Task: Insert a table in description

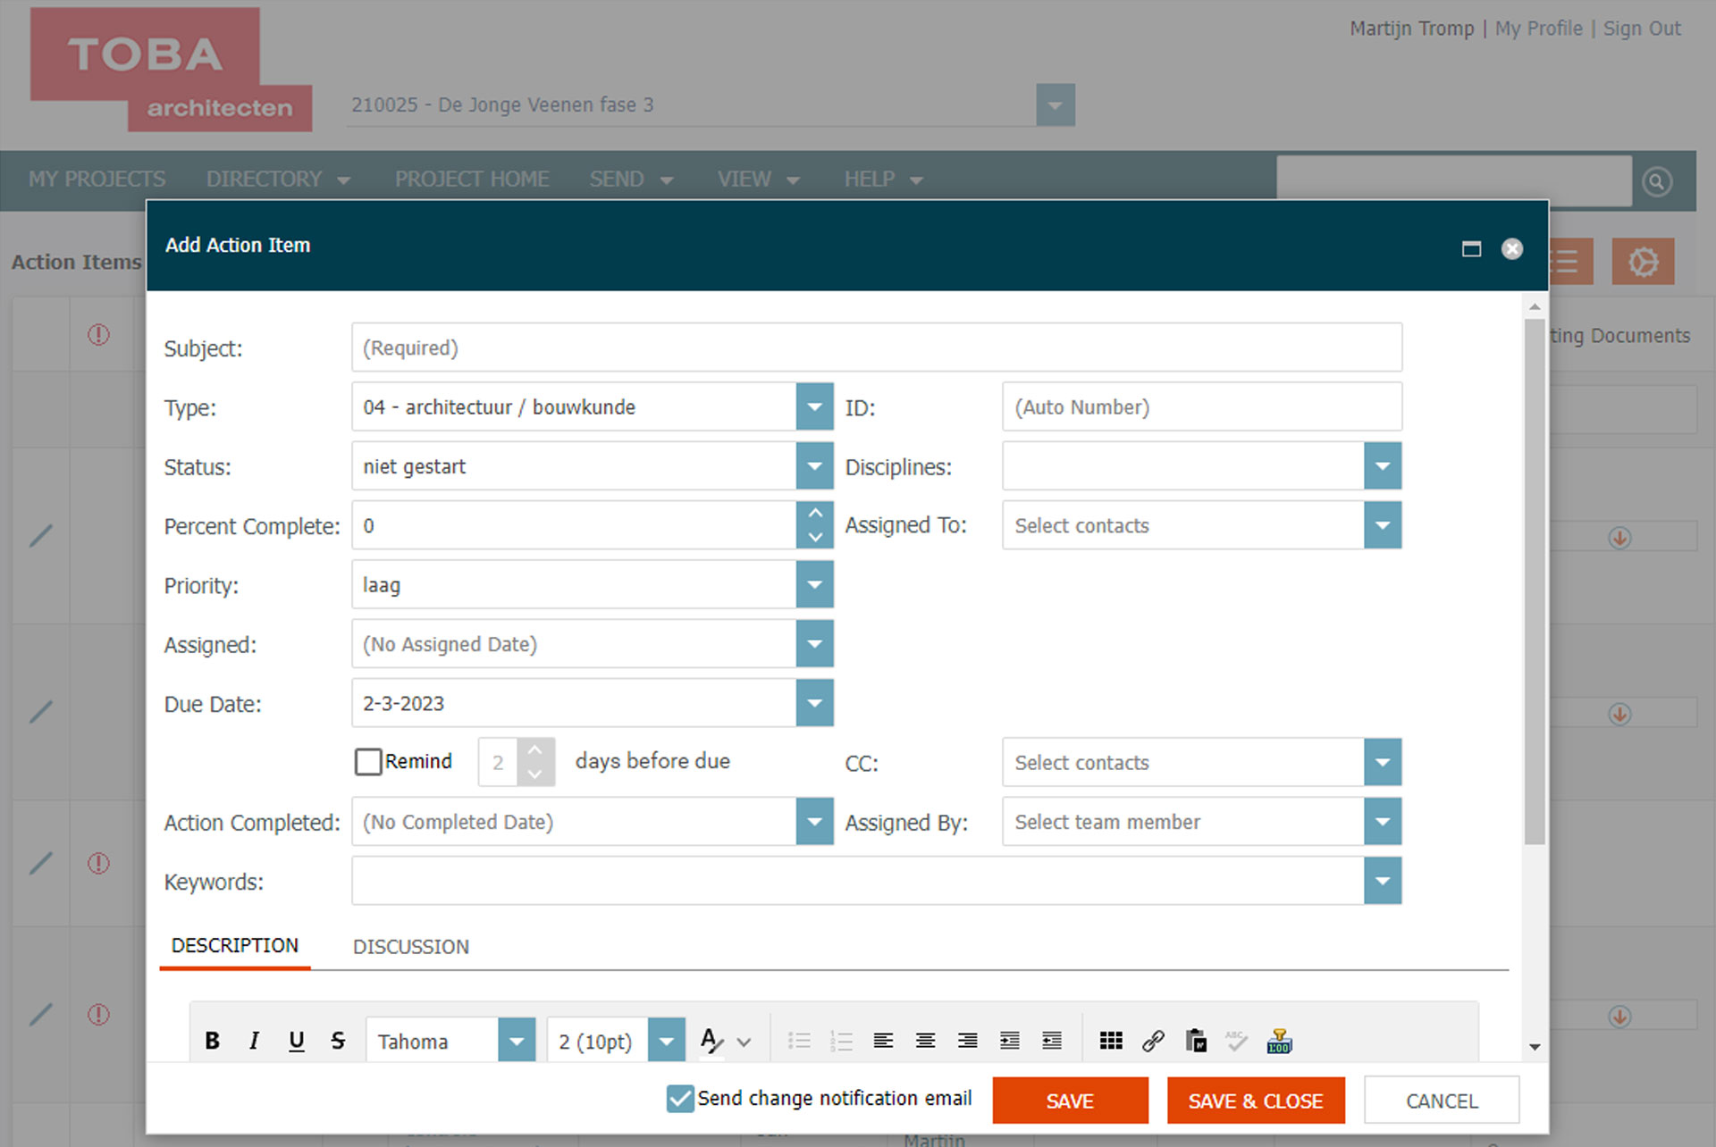Action: coord(1111,1041)
